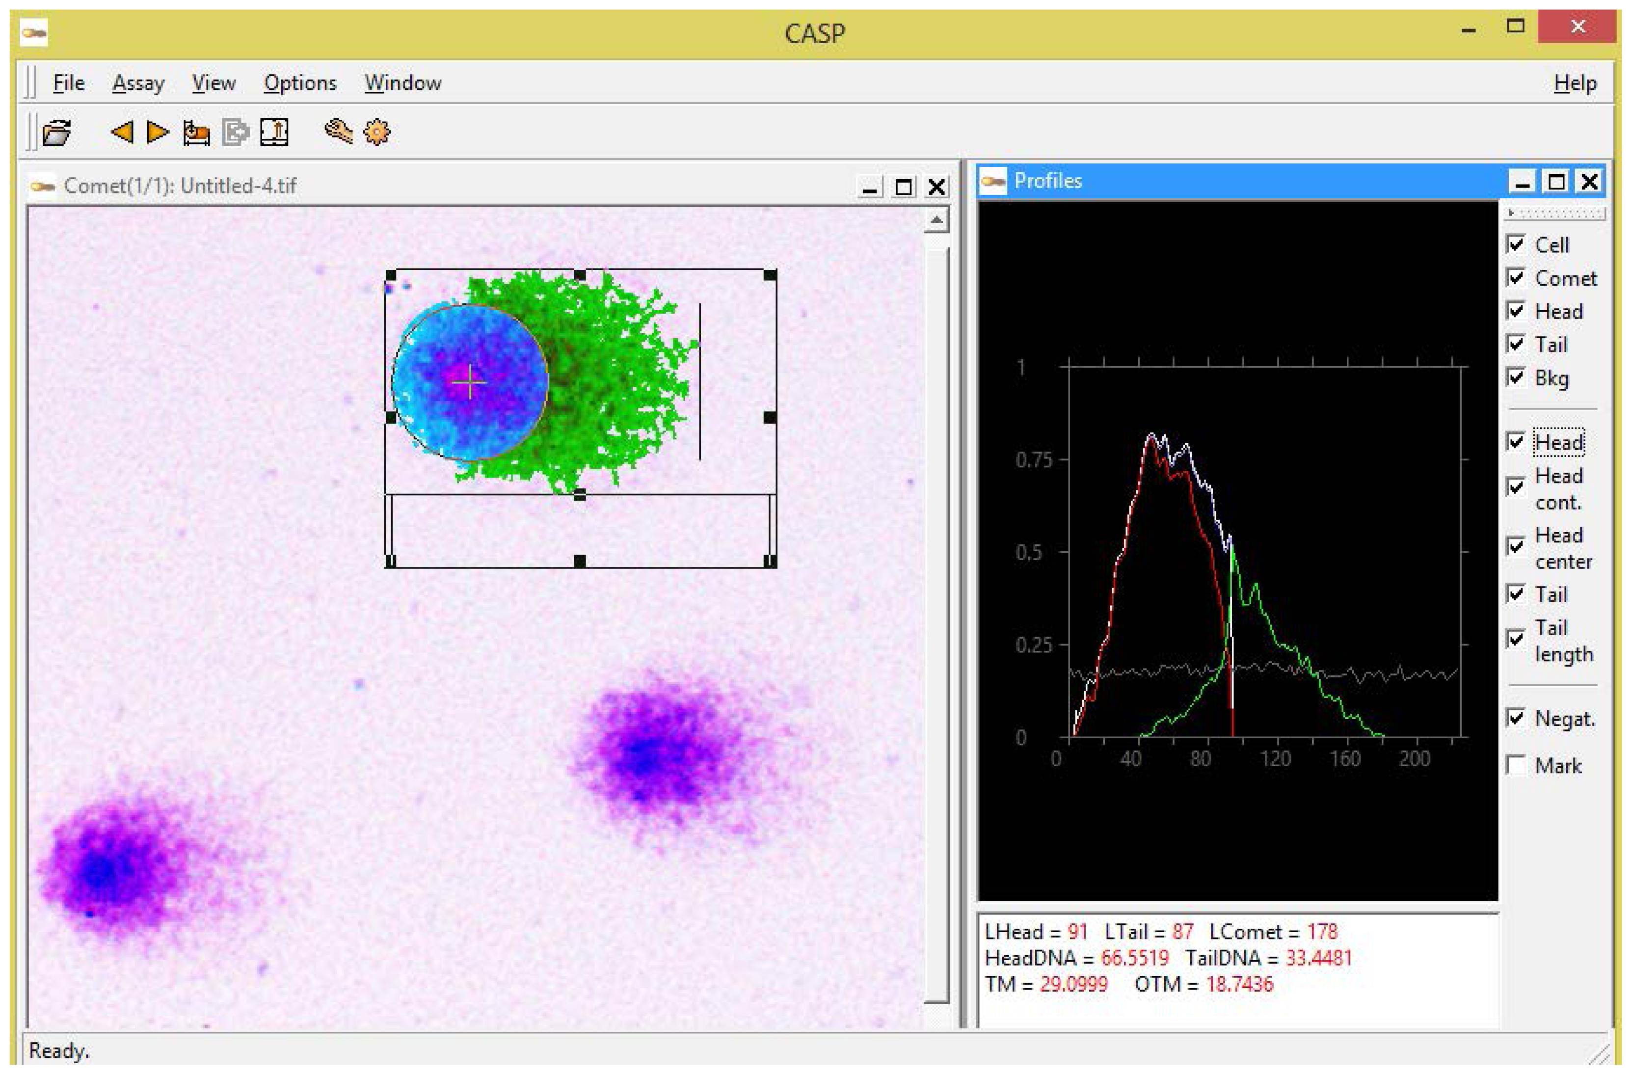Click the orange gear settings icon
1632x1075 pixels.
[377, 132]
